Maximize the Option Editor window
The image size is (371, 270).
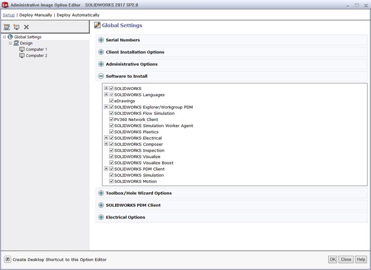pos(357,5)
